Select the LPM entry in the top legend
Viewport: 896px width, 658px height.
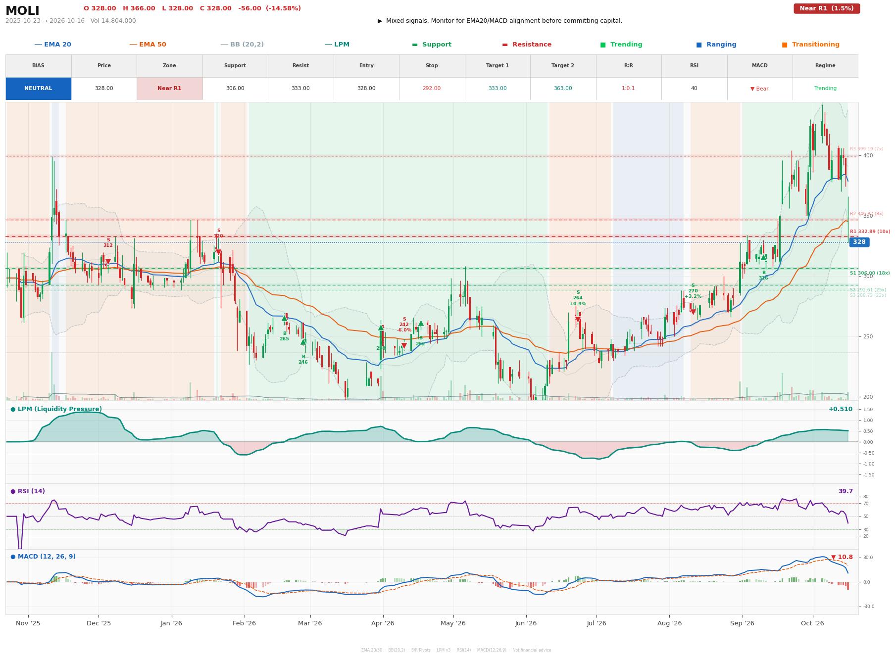tap(337, 45)
